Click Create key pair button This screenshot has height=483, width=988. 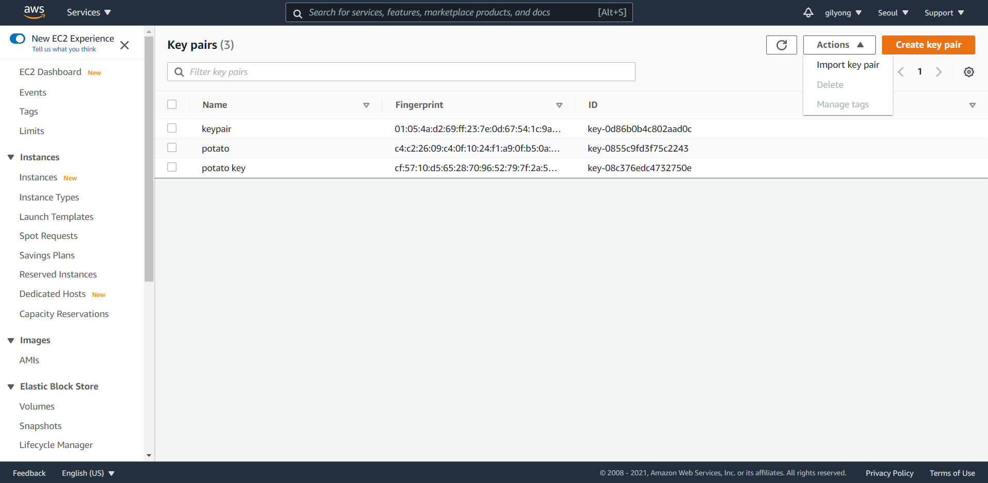(928, 45)
